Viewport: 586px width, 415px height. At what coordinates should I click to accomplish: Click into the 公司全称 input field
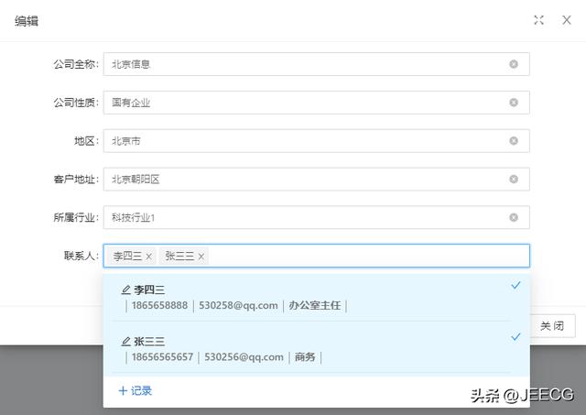coord(302,64)
